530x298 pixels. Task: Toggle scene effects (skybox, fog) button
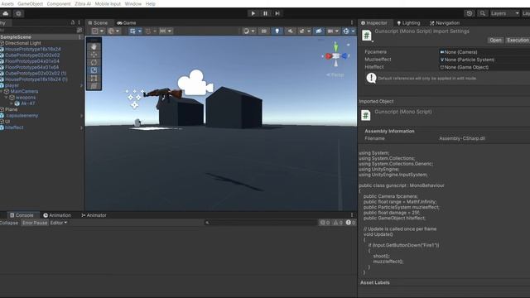pyautogui.click(x=301, y=31)
